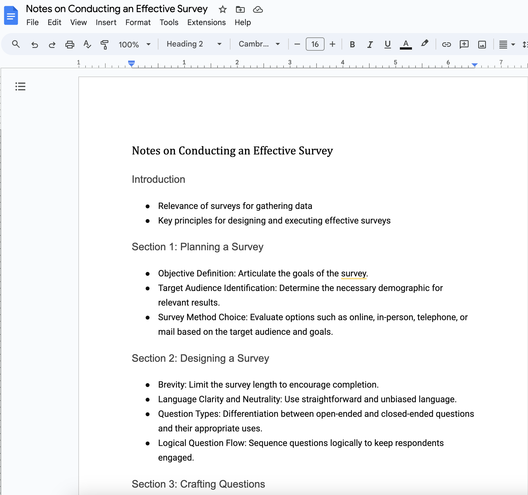This screenshot has width=528, height=495.
Task: Activate the paint format tool
Action: pyautogui.click(x=105, y=44)
